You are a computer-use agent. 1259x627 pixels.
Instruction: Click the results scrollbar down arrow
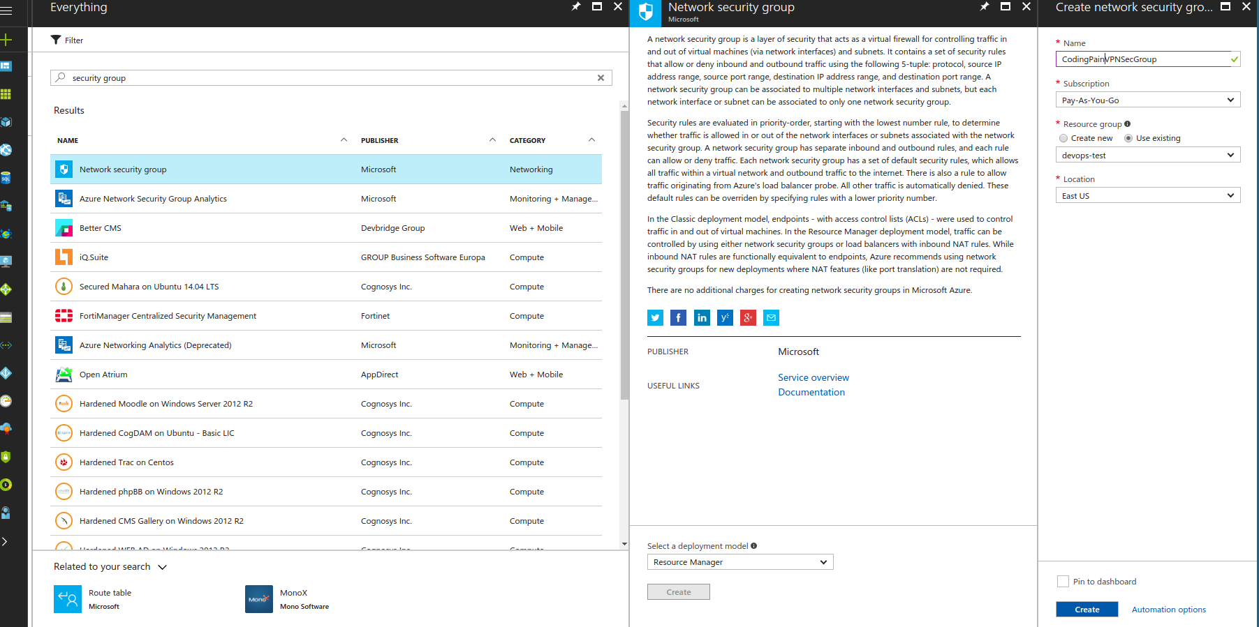[624, 544]
